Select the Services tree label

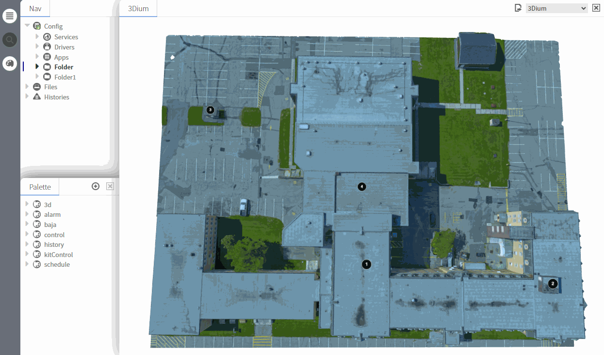coord(66,37)
